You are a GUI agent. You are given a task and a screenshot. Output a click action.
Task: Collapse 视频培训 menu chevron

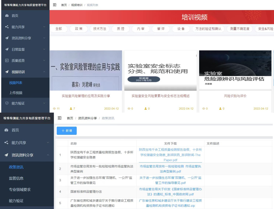pos(44,72)
